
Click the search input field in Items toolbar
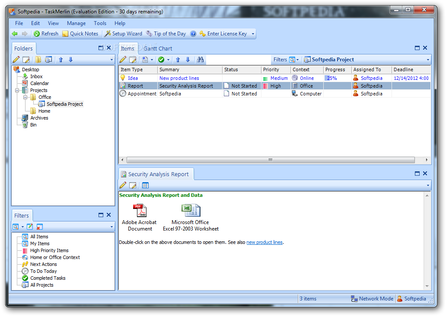(238, 60)
